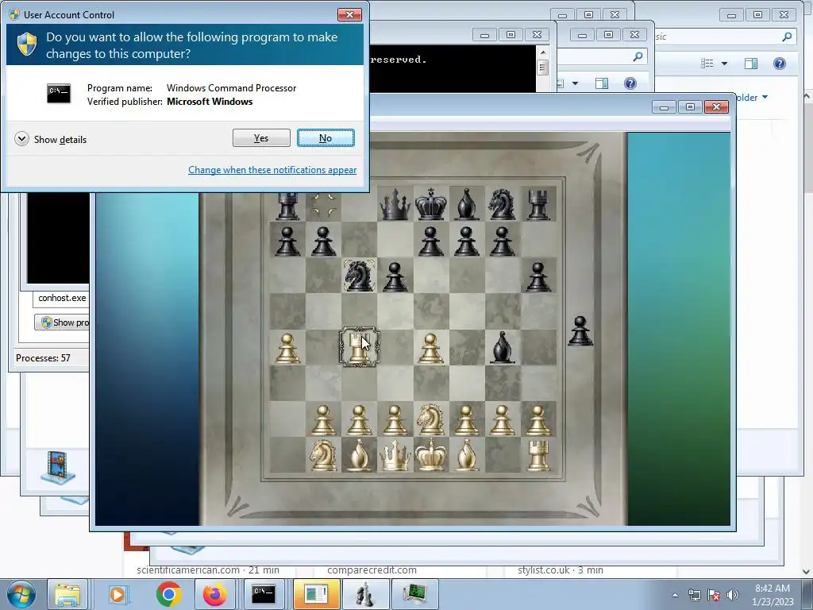Select the black king on e8

point(430,204)
